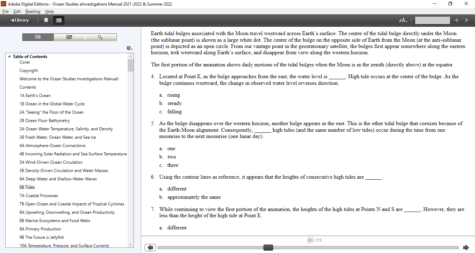Restore down the Adobe Digital Editions window
This screenshot has width=475, height=253.
point(450,4)
